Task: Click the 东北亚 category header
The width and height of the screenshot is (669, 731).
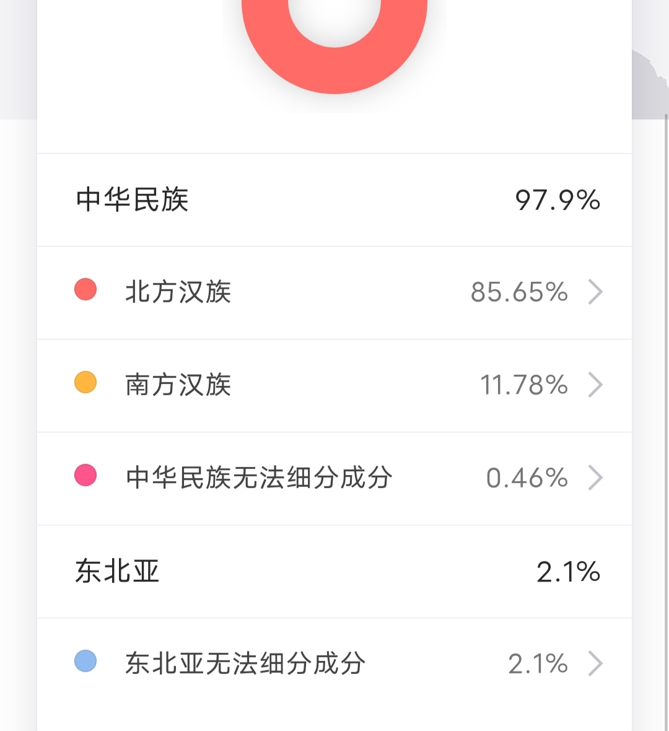Action: pos(118,571)
